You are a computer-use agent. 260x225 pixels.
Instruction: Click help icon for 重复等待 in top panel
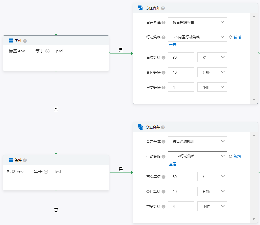(x=164, y=87)
